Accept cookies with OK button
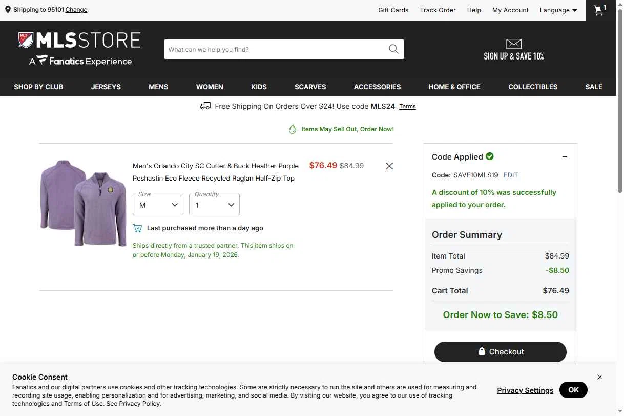Screen dimensions: 624x416 coord(573,390)
